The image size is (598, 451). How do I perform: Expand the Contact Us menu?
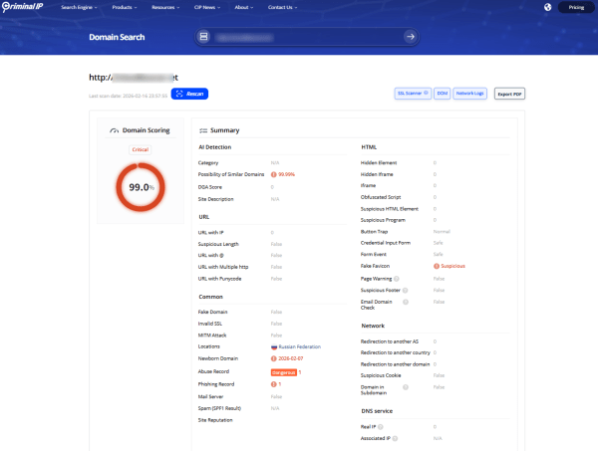coord(283,7)
